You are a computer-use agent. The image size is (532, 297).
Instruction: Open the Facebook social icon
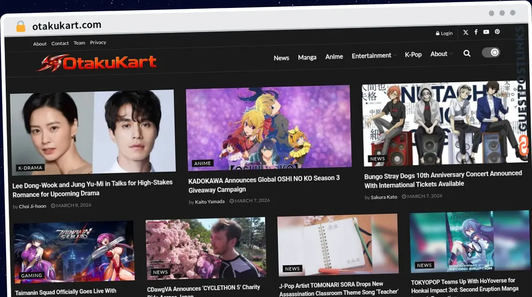[476, 32]
